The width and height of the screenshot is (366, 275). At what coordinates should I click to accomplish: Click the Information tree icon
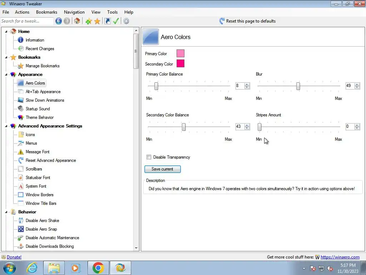click(20, 40)
